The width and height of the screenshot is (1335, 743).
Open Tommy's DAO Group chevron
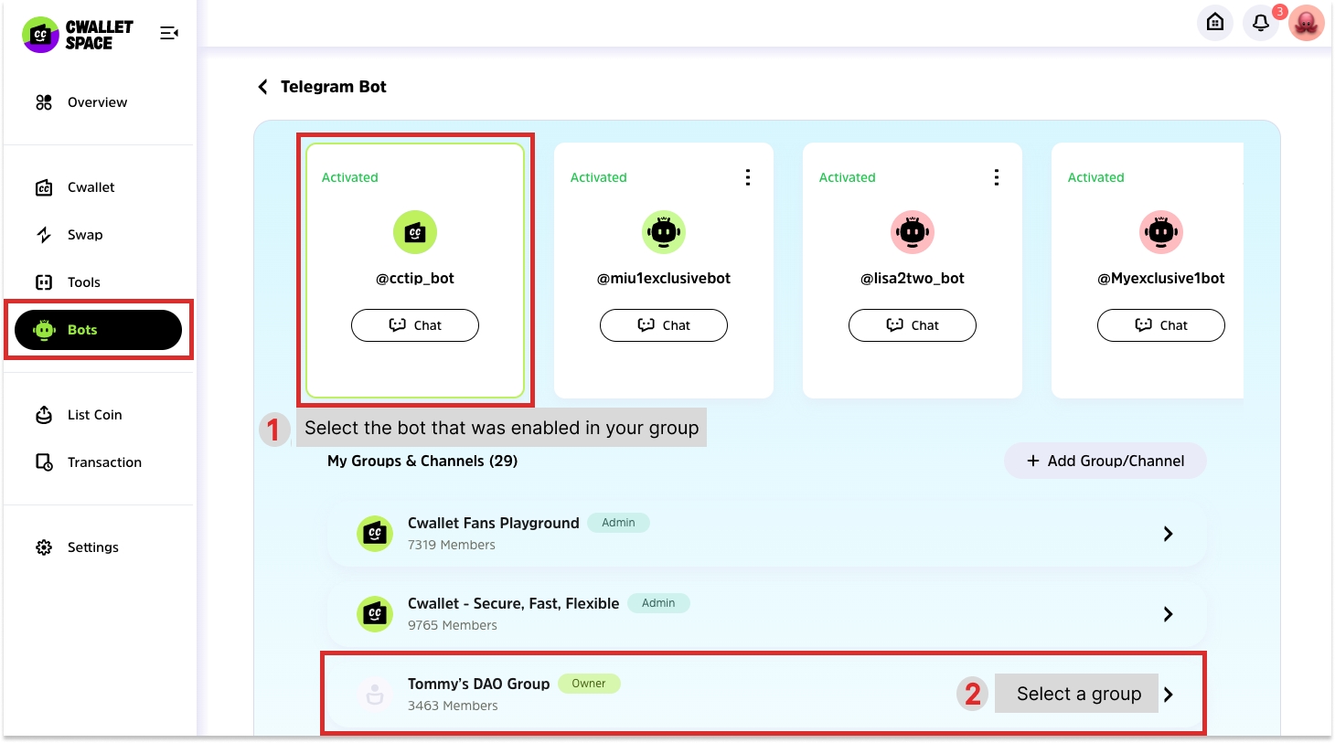pyautogui.click(x=1169, y=695)
